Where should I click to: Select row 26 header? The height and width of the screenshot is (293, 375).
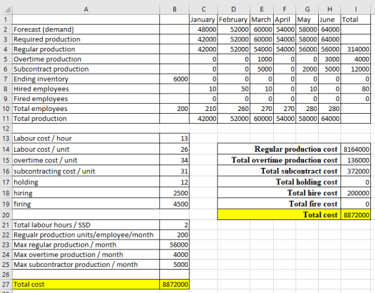point(6,274)
